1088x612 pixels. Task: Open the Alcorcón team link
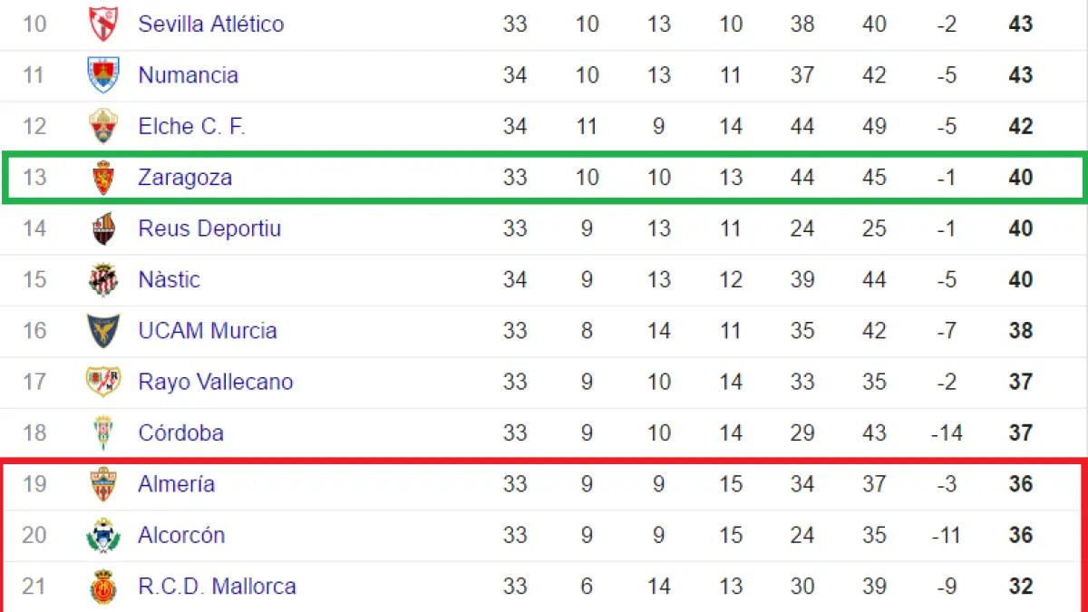181,536
